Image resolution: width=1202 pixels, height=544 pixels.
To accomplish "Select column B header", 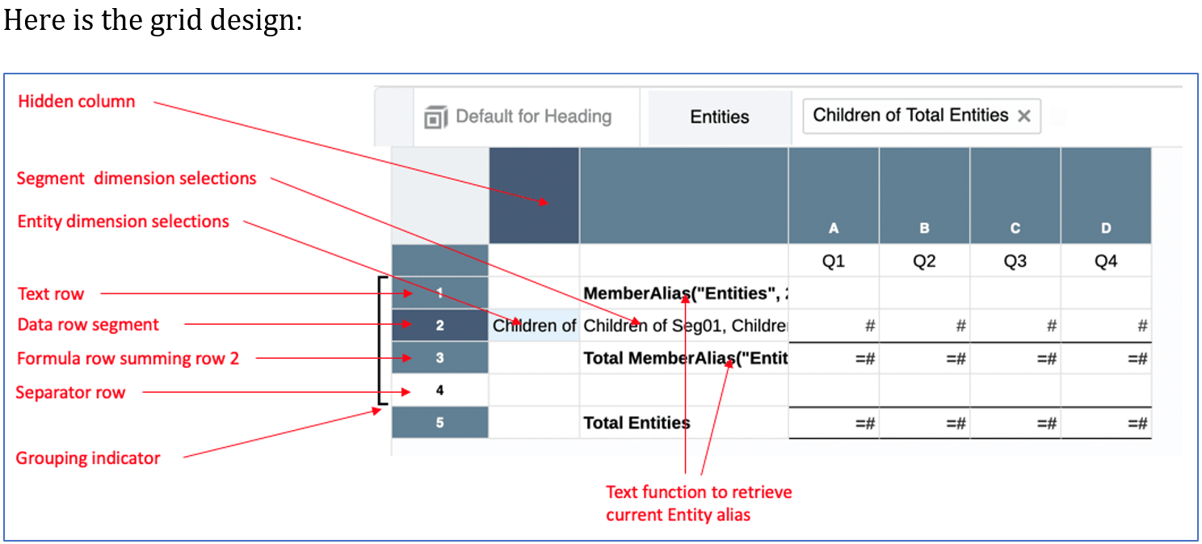I will pos(923,228).
